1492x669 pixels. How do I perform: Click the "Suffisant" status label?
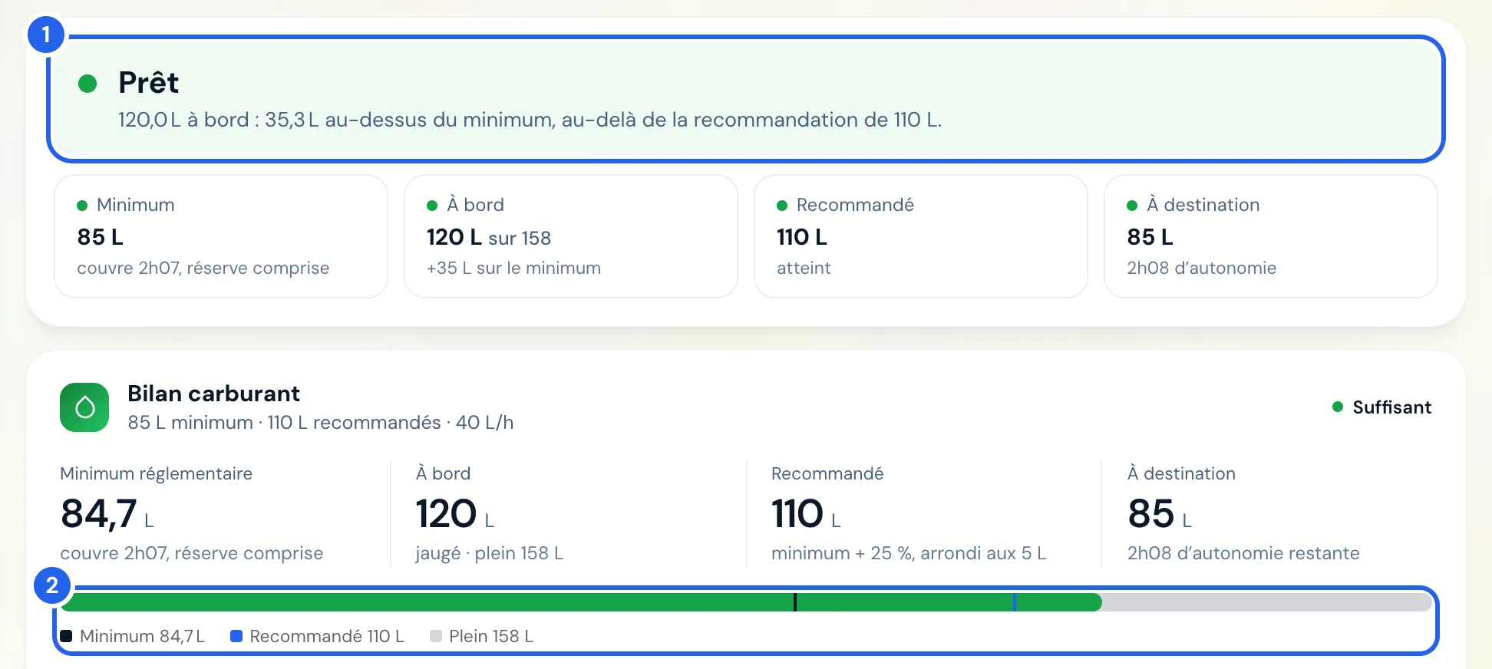[x=1391, y=407]
